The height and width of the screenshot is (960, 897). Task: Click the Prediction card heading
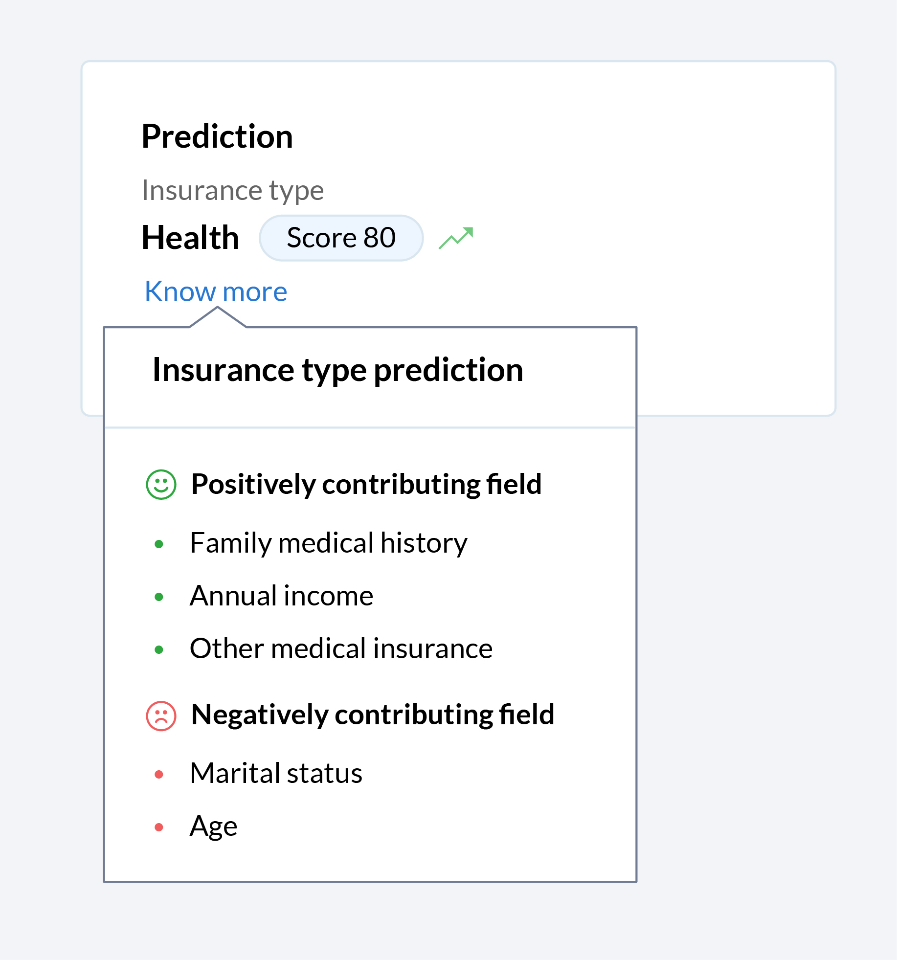tap(217, 136)
